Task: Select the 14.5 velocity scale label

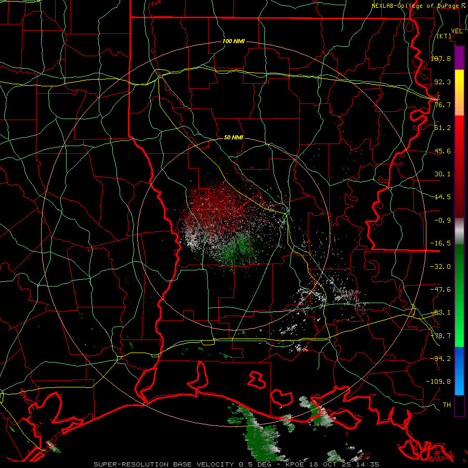Action: pos(443,197)
